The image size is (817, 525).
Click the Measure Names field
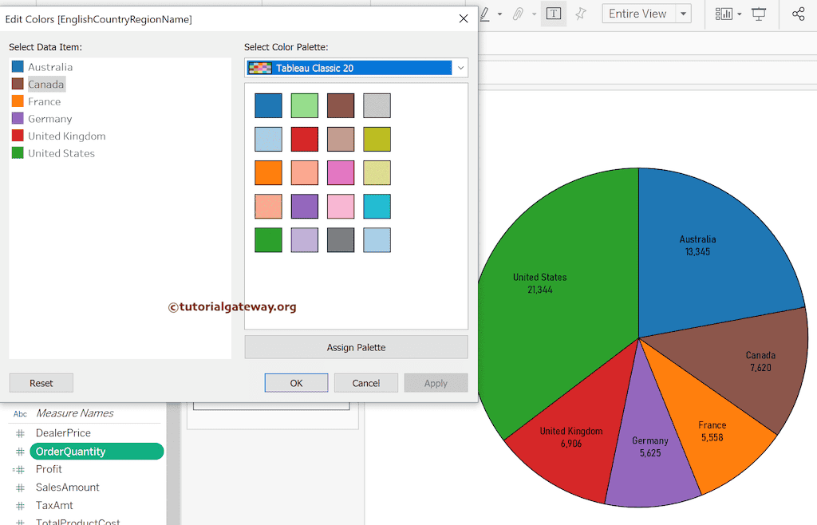[74, 413]
